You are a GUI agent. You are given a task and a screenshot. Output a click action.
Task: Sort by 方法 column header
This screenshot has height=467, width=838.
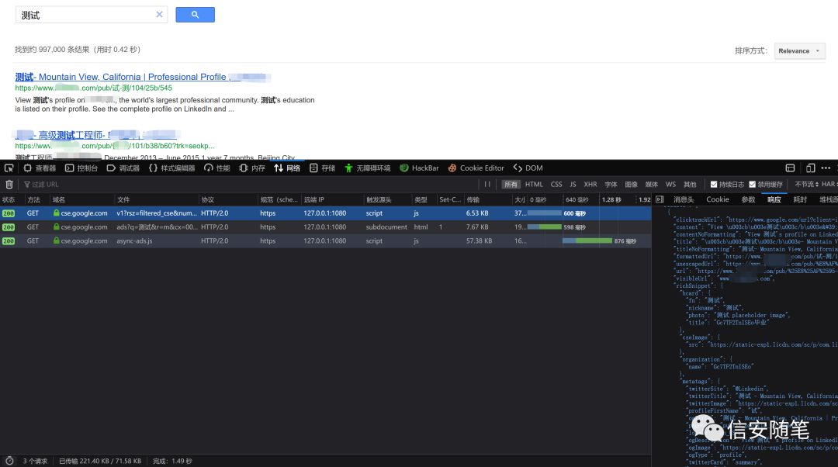[37, 200]
